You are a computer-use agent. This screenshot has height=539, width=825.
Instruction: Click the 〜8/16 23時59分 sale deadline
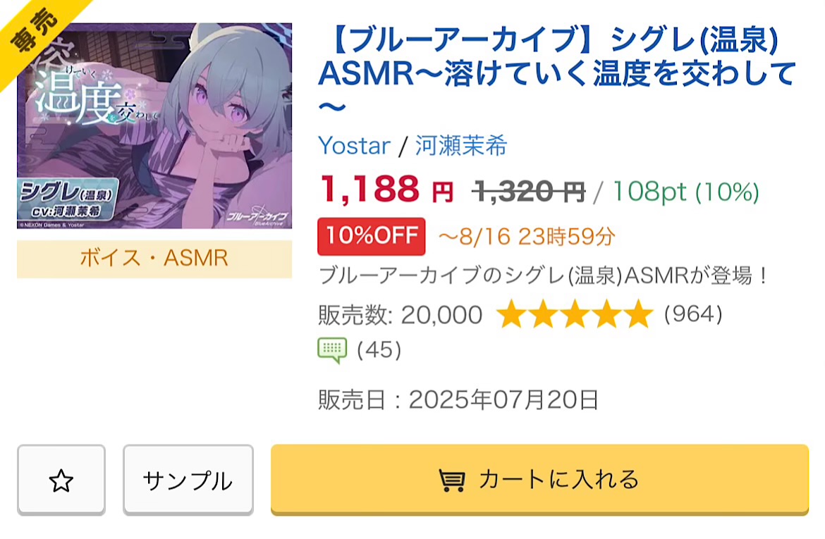tap(527, 236)
